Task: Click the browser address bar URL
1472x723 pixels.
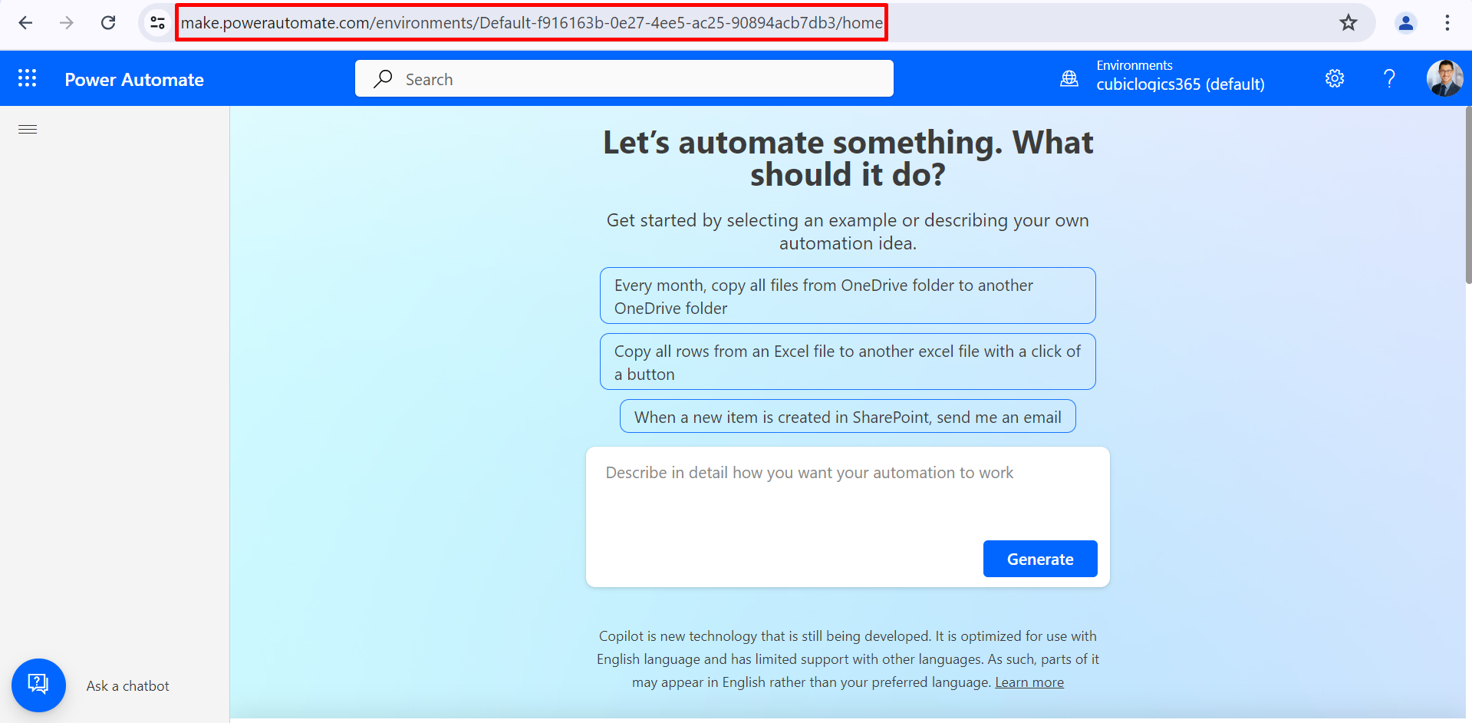Action: click(x=532, y=23)
